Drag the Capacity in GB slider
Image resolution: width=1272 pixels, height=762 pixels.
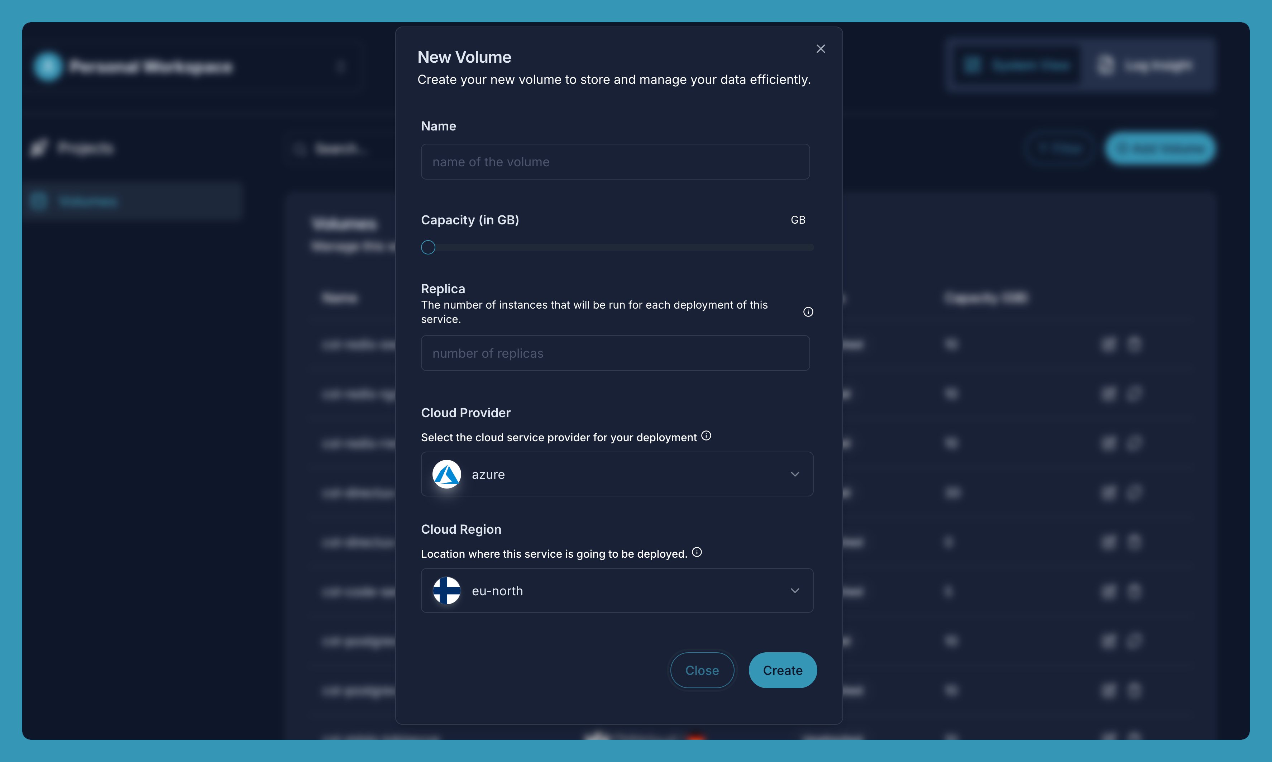pos(428,247)
